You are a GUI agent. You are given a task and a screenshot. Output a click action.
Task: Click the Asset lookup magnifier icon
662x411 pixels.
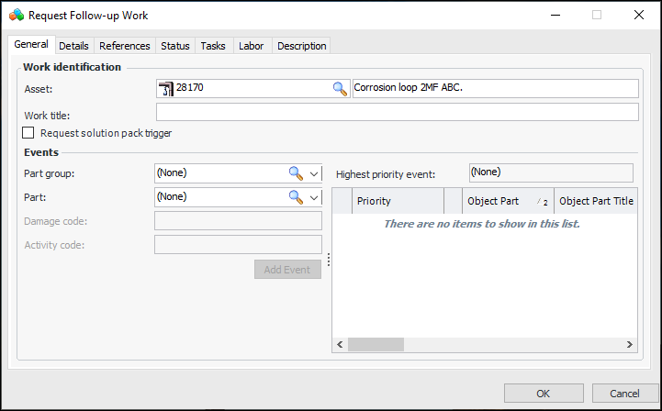click(340, 89)
